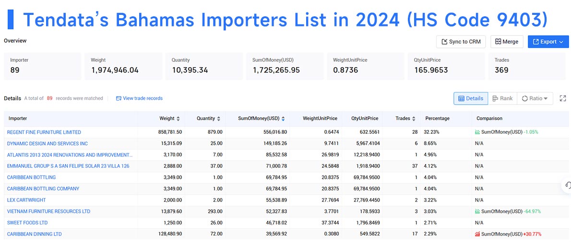This screenshot has height=247, width=571.
Task: Click the Trades summary value 369
Action: point(501,70)
